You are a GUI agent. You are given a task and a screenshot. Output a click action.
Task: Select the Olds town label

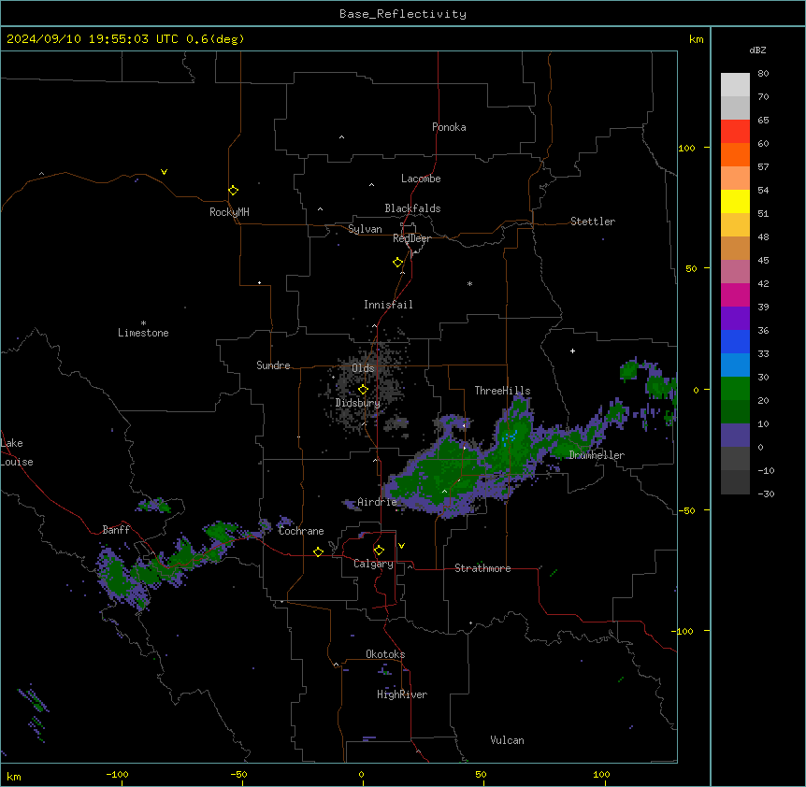(363, 368)
